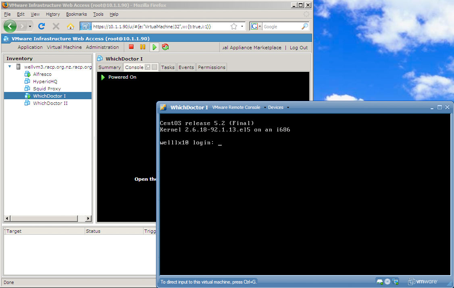The image size is (454, 288).
Task: Click Firefox Forward arrow button
Action: [x=22, y=26]
